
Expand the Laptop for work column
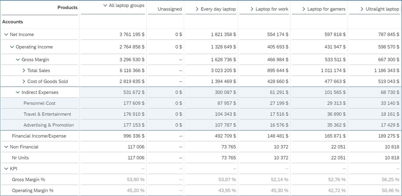(x=252, y=9)
